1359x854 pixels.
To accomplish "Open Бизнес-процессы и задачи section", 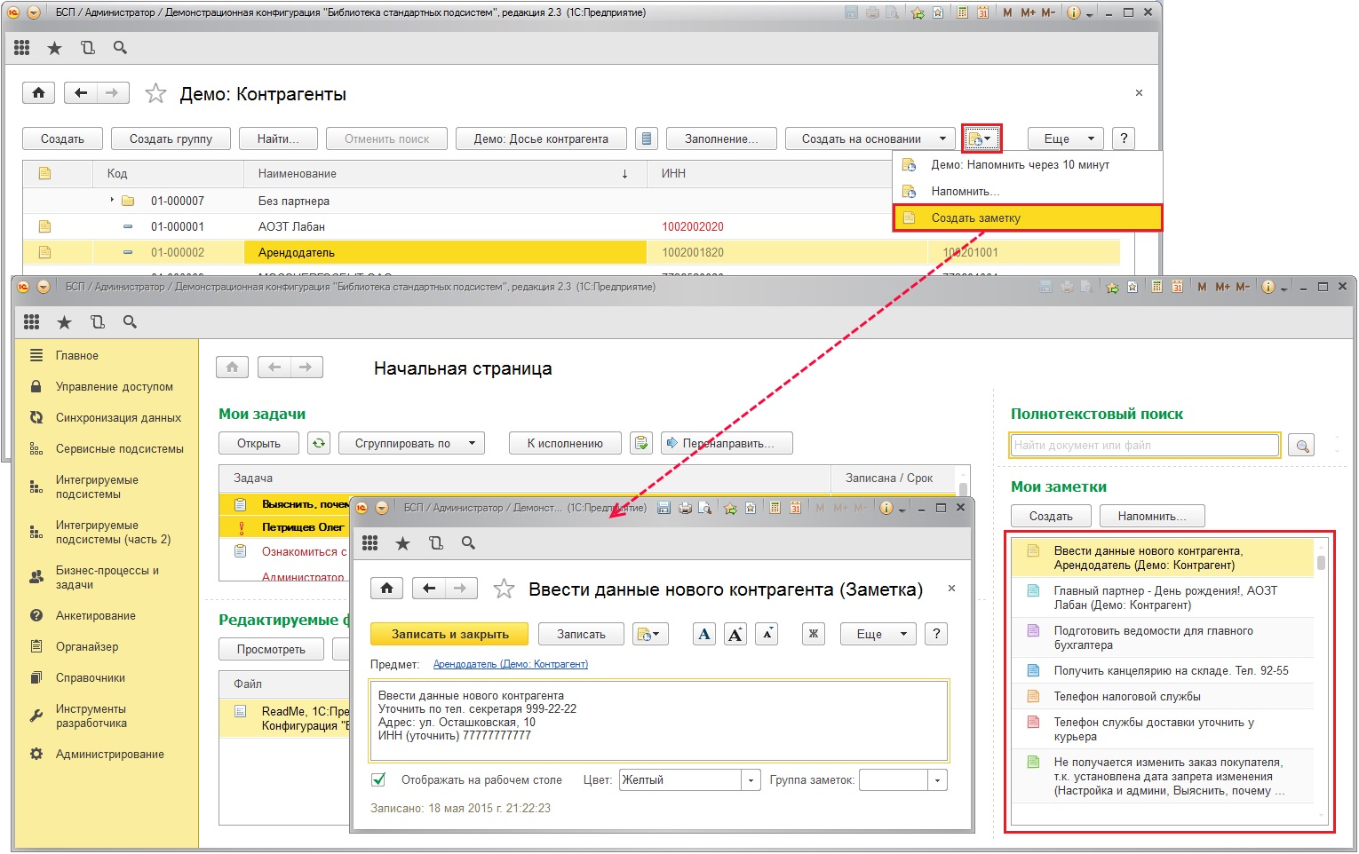I will click(x=107, y=577).
